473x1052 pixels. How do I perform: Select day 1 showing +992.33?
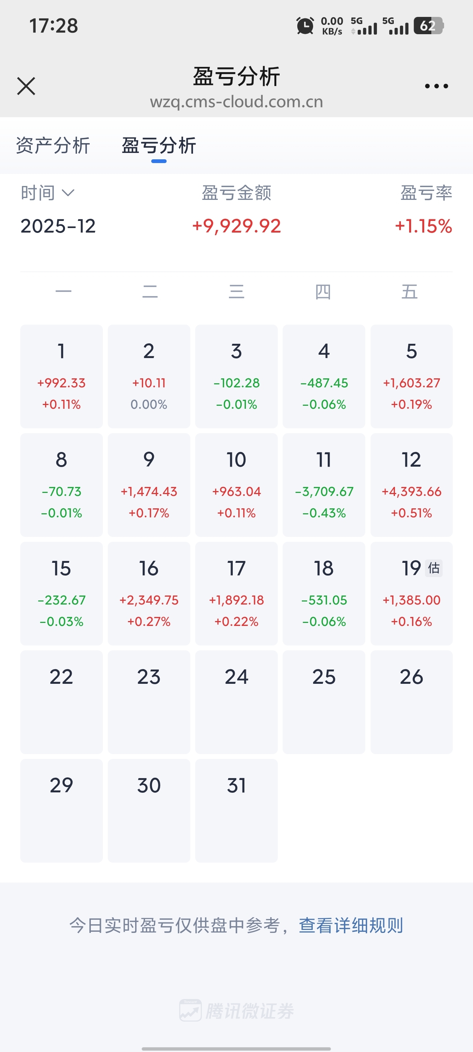coord(61,376)
